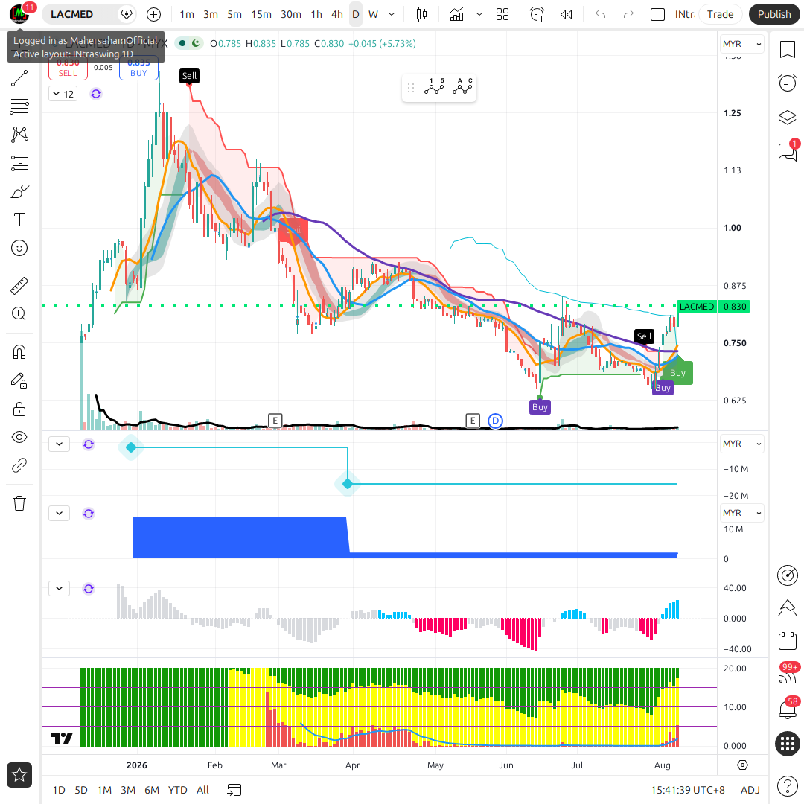Open the main chart MYR currency dropdown
Image resolution: width=804 pixels, height=804 pixels.
pos(741,44)
